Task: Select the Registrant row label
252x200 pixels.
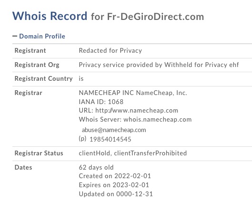Action: 30,50
